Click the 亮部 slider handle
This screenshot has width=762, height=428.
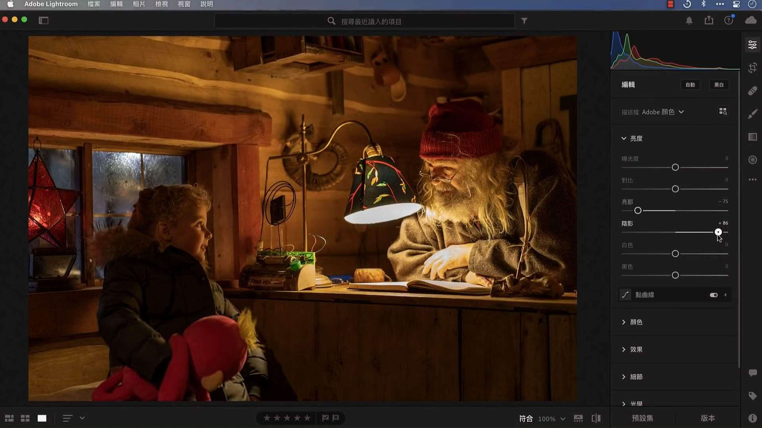(x=638, y=211)
